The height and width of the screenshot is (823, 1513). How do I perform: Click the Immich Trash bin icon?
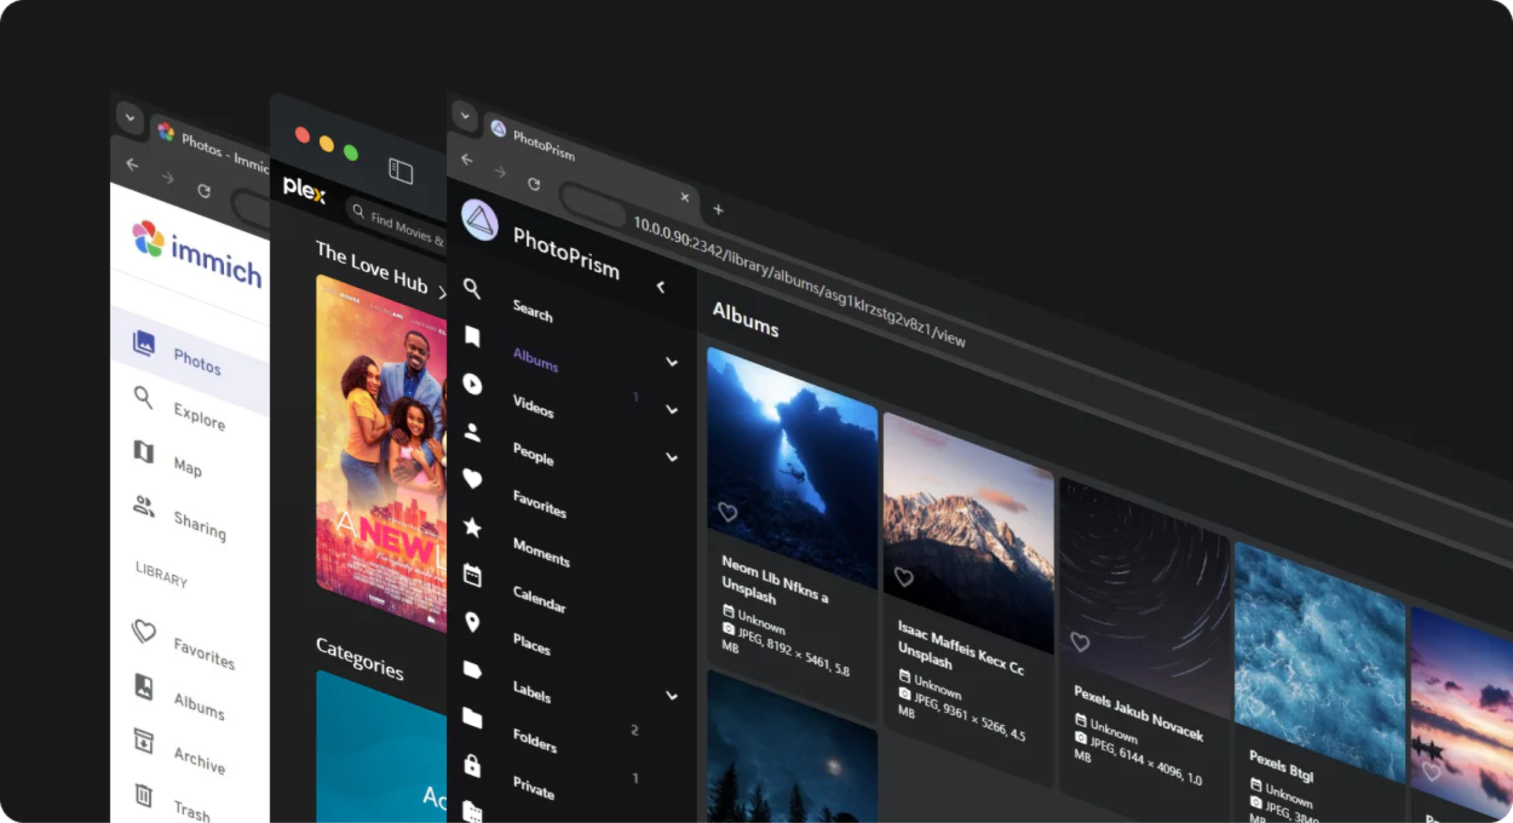tap(143, 795)
